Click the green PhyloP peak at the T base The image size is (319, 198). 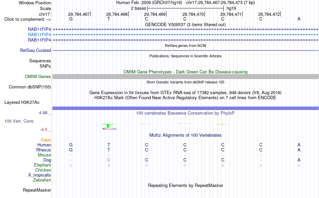pos(108,126)
